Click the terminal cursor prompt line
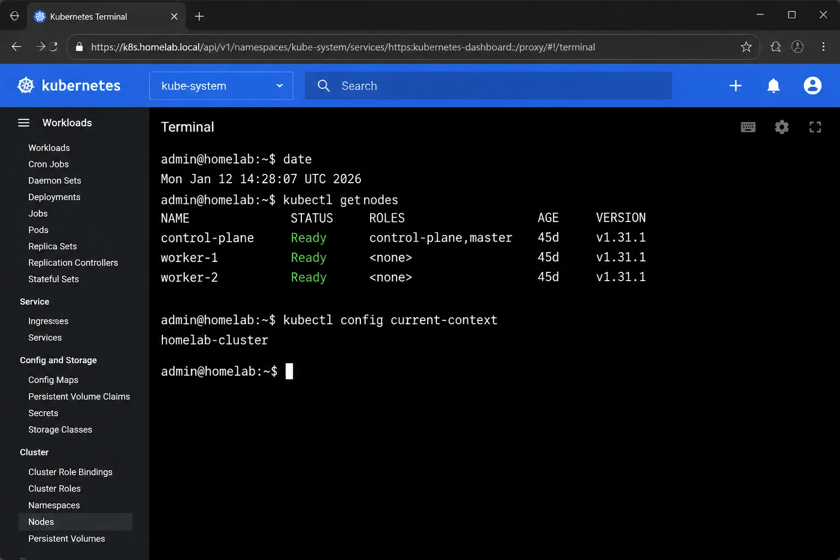 pyautogui.click(x=227, y=371)
